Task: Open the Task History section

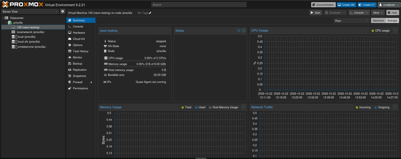Action: (x=81, y=51)
